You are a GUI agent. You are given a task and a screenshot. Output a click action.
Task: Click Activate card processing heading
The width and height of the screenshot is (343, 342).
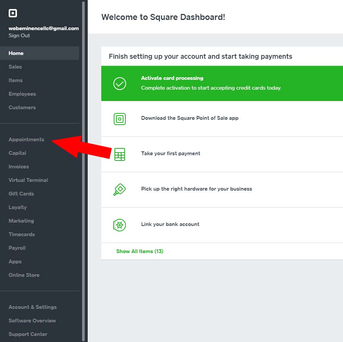pos(172,78)
